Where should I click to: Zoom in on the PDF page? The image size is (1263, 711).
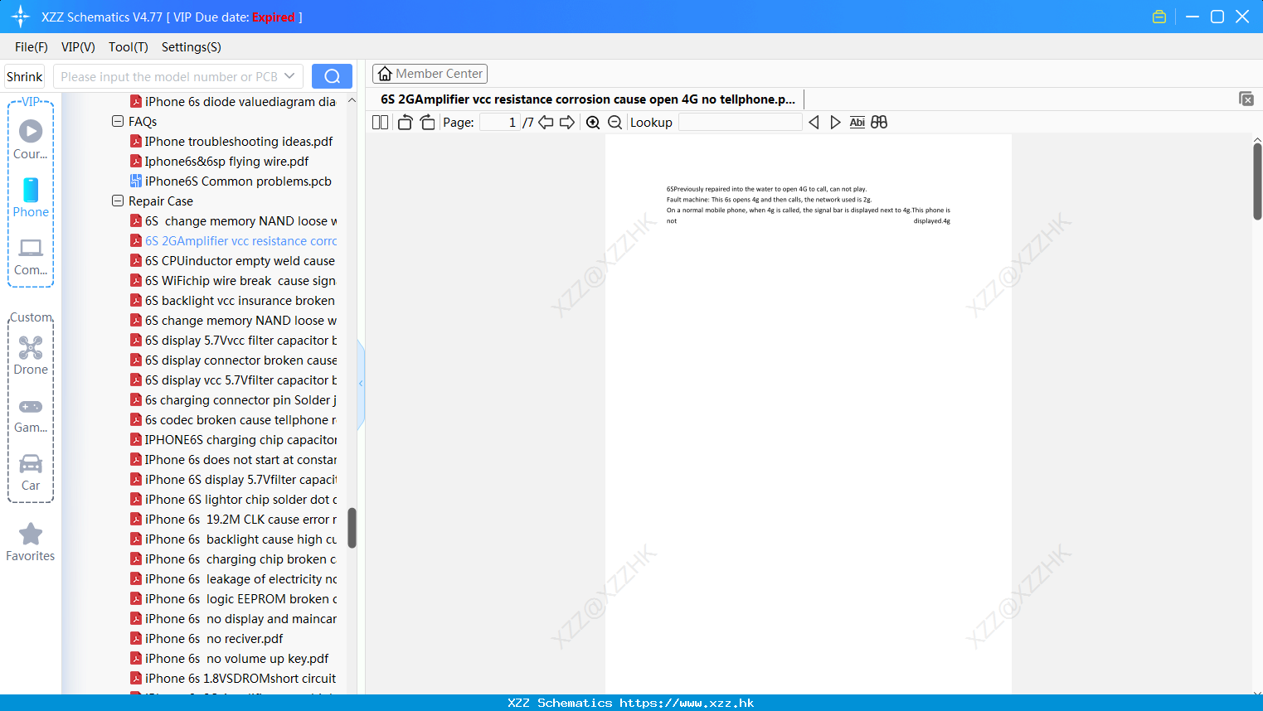593,123
